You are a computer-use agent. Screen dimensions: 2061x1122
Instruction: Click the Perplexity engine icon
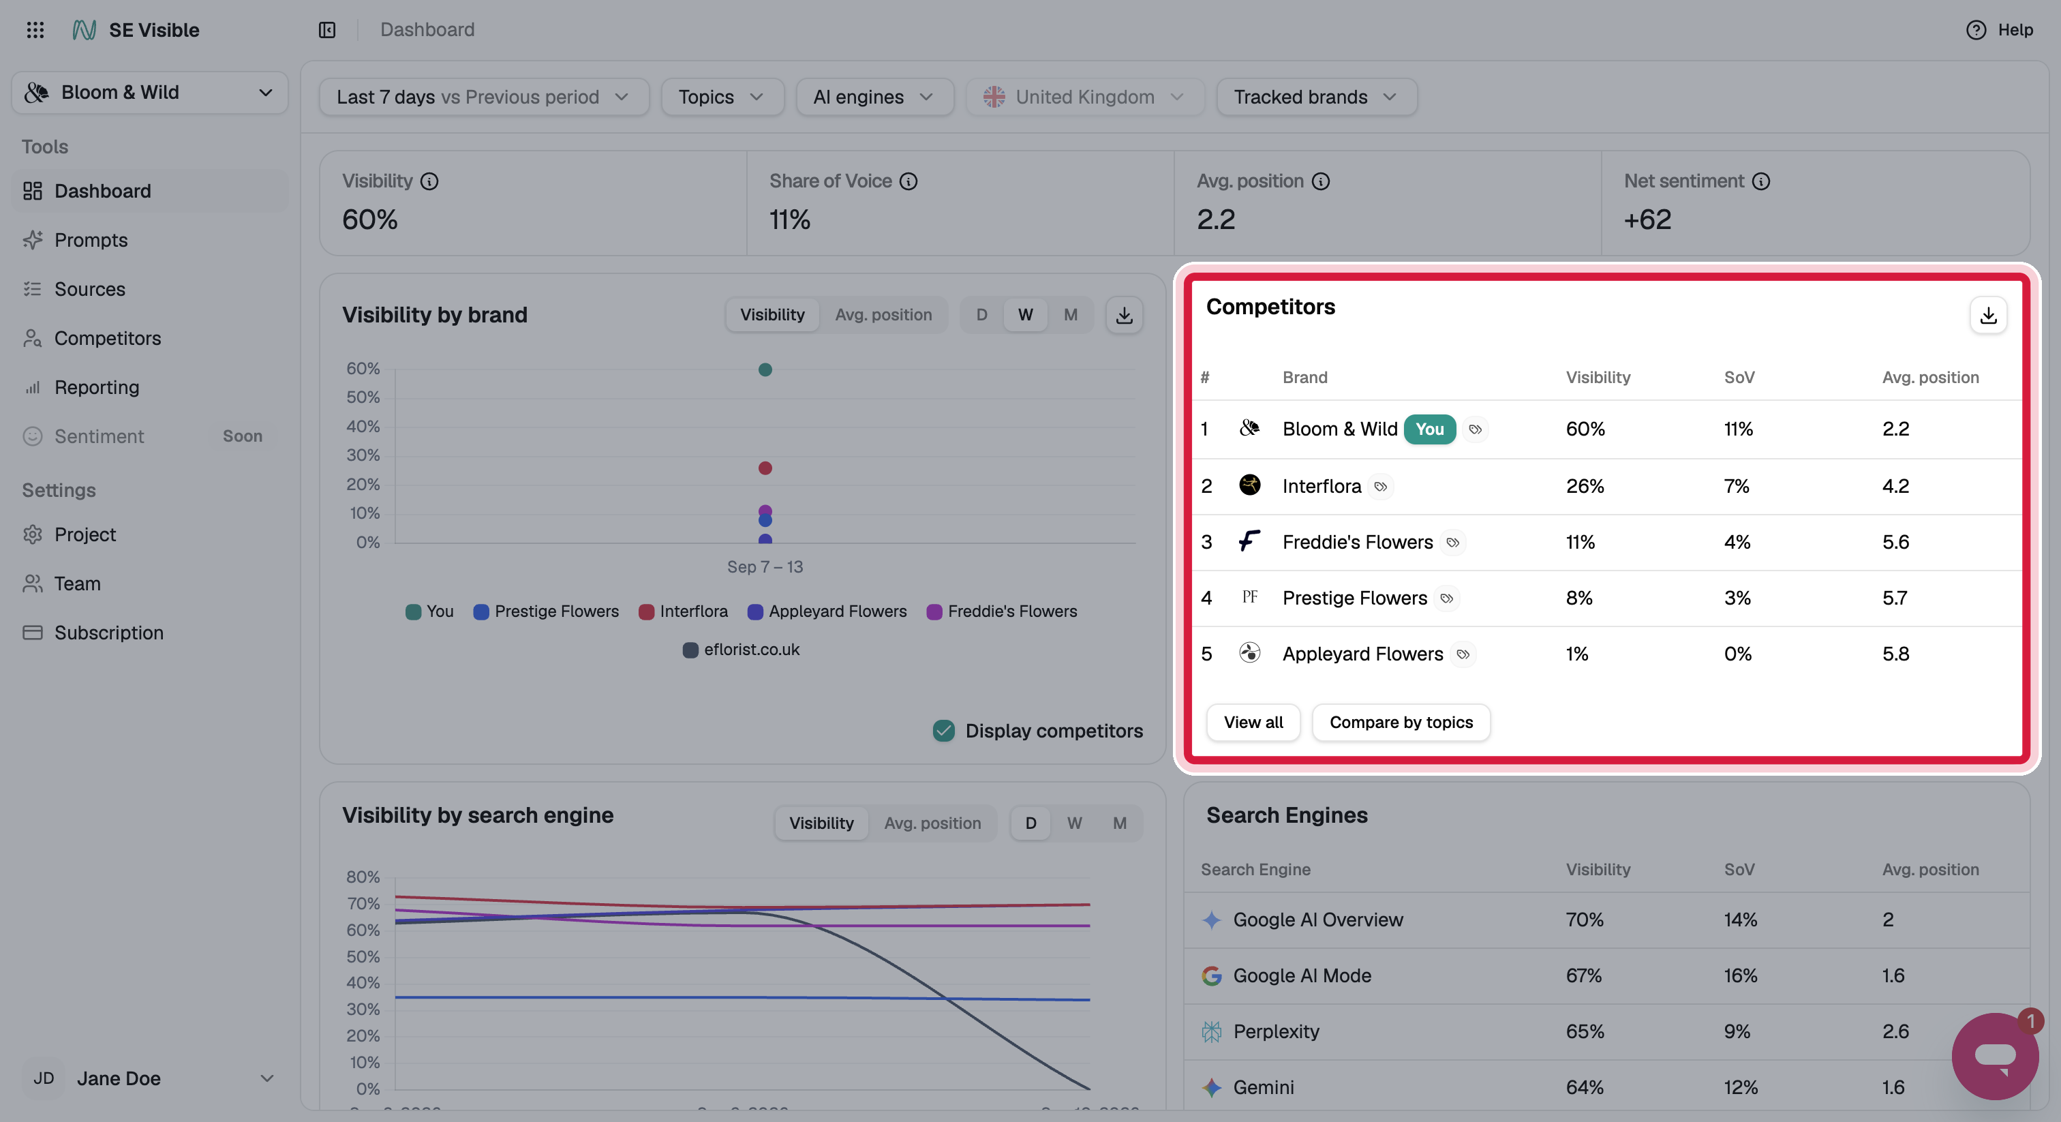(x=1211, y=1033)
